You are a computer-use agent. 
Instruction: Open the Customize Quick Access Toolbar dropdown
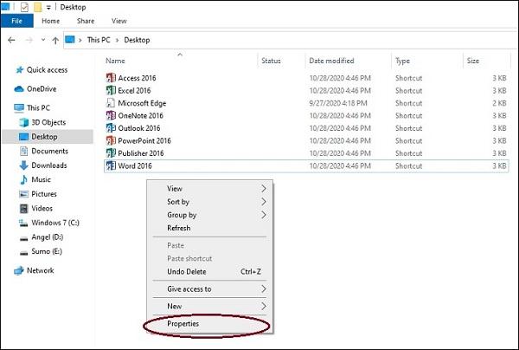48,7
